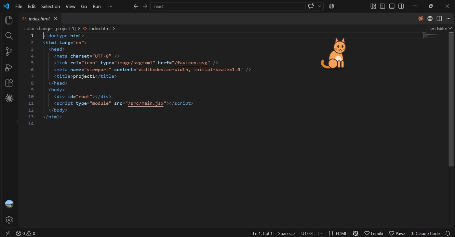Click the Claude Code status bar item
The width and height of the screenshot is (455, 237).
tap(425, 233)
